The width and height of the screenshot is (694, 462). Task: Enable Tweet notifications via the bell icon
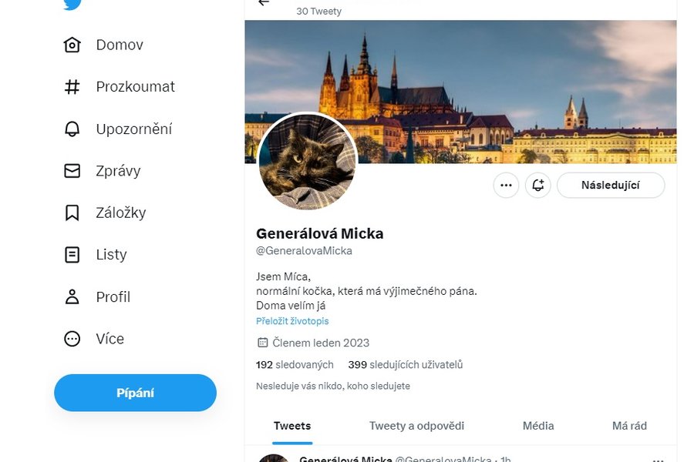pos(537,186)
